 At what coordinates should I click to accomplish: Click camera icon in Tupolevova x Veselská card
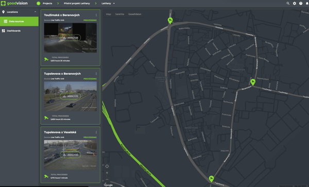coord(46,176)
